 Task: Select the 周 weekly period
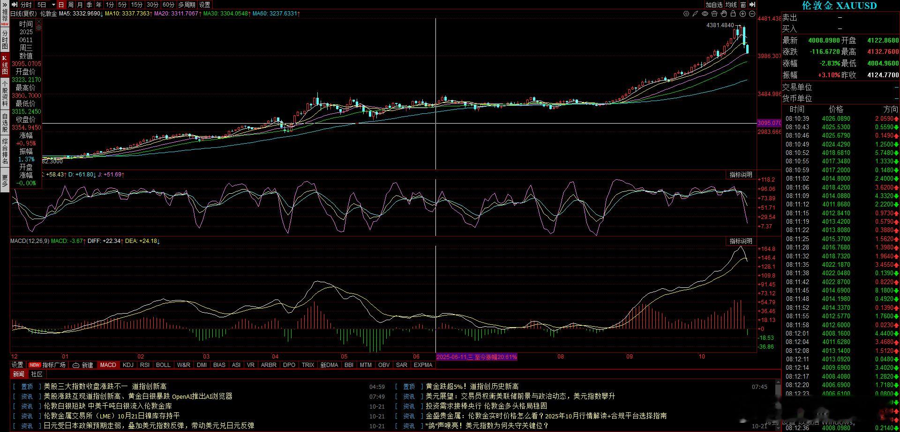pyautogui.click(x=70, y=5)
